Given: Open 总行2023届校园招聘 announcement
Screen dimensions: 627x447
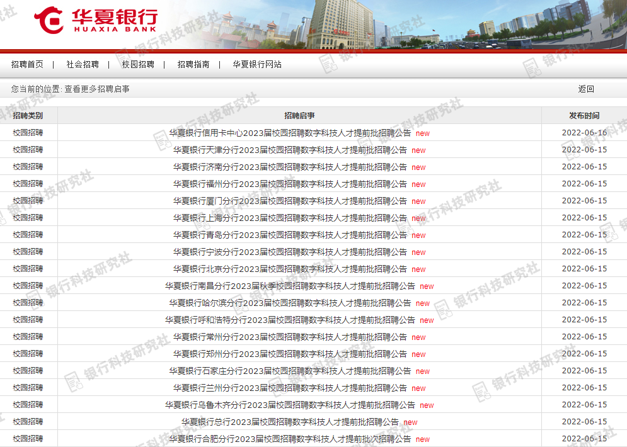Looking at the screenshot, I should 290,422.
